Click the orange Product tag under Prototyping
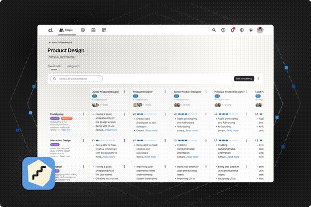Viewport: 311px width, 207px height. pos(67,118)
